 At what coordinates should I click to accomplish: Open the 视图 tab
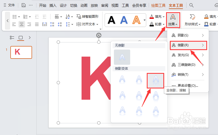115,5
